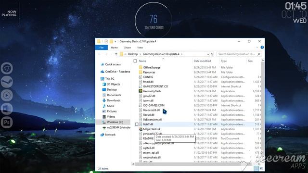The height and width of the screenshot is (173, 308).
Task: Tick the checkbox for libtiff.dll
Action: pos(137,124)
